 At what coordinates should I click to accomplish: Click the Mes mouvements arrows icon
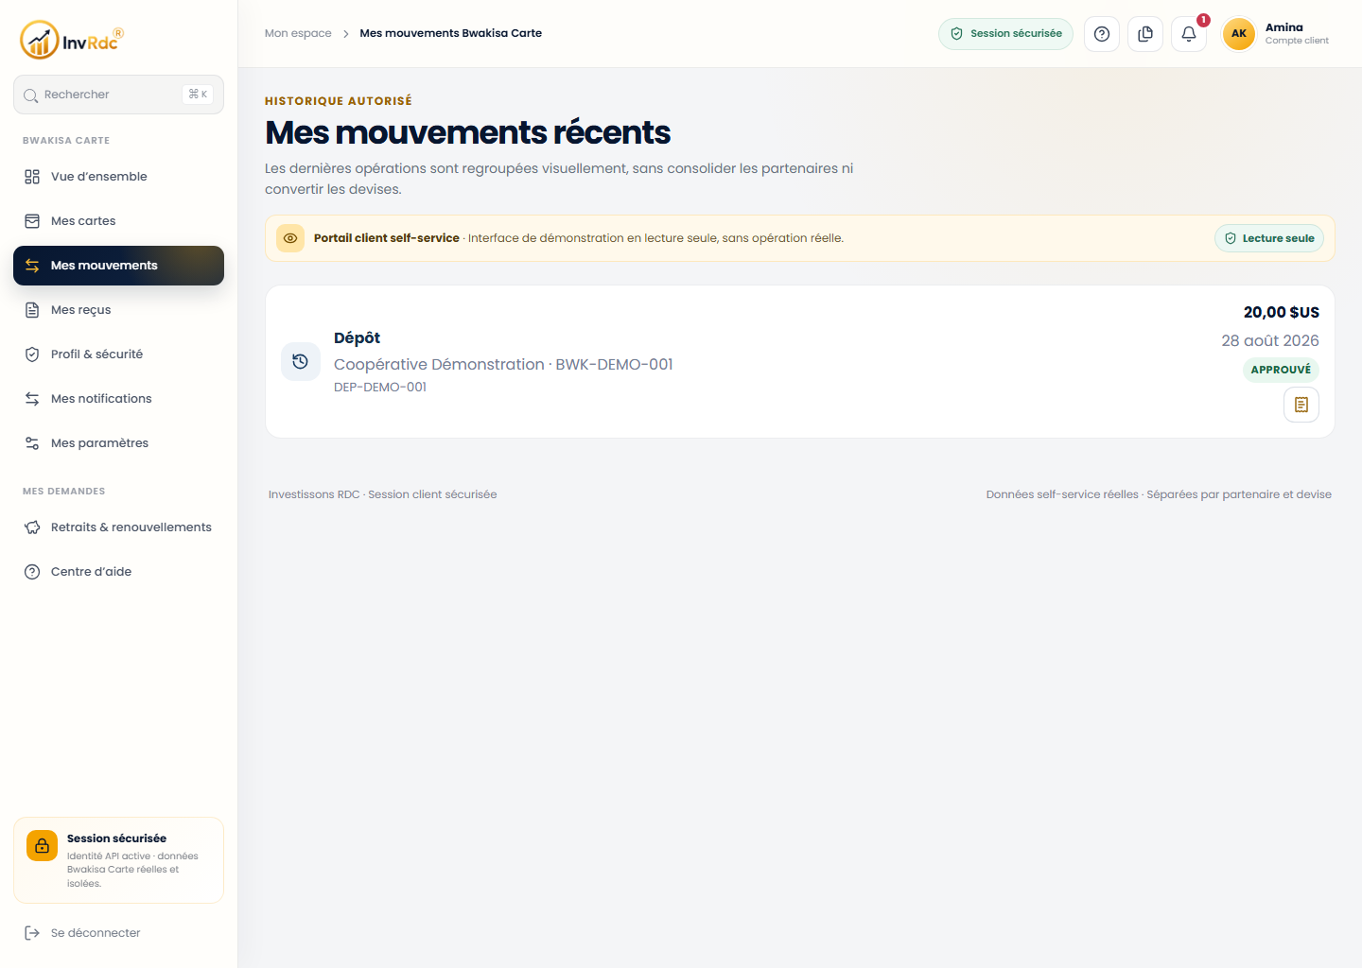pos(32,266)
